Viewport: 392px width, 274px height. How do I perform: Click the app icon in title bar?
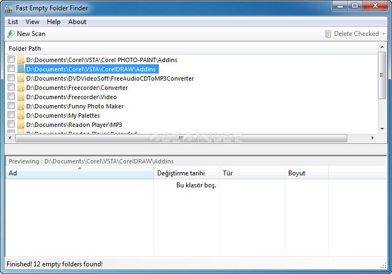pyautogui.click(x=9, y=8)
